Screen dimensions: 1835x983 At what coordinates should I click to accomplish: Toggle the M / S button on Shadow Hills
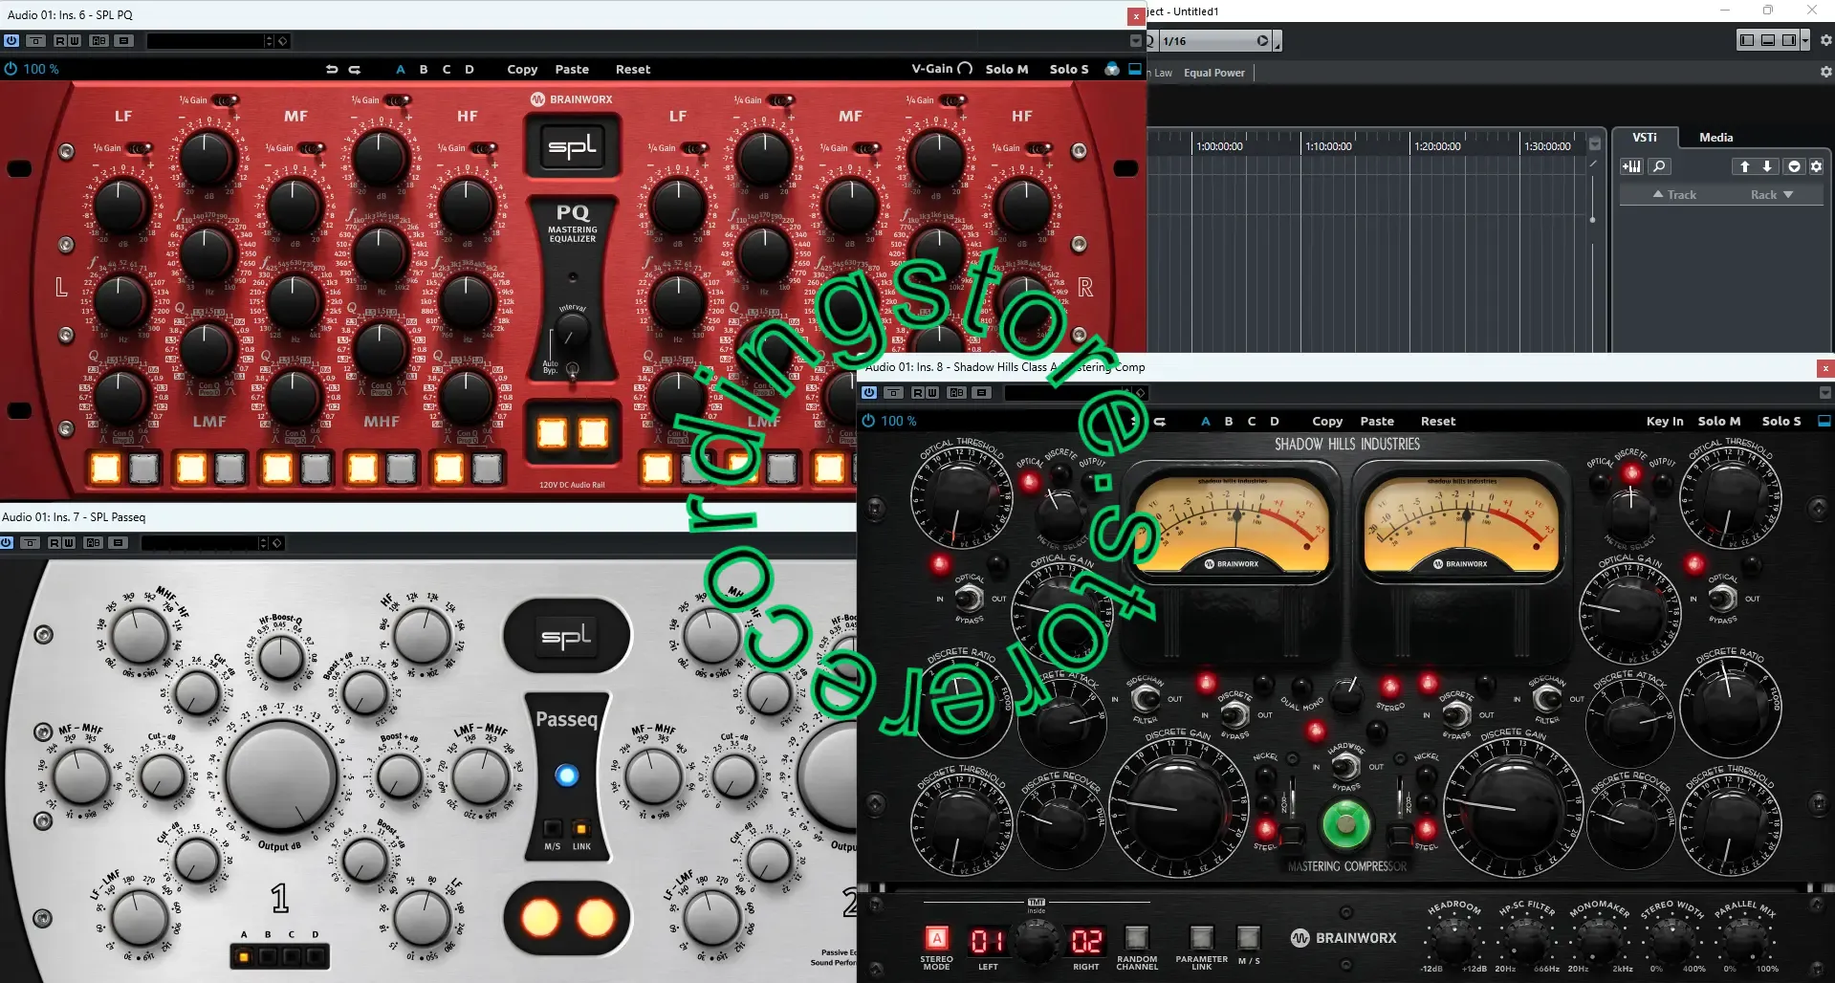tap(1248, 937)
